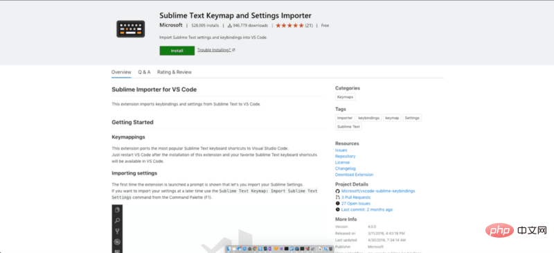Image resolution: width=554 pixels, height=253 pixels.
Task: Click the Free price label
Action: point(325,26)
